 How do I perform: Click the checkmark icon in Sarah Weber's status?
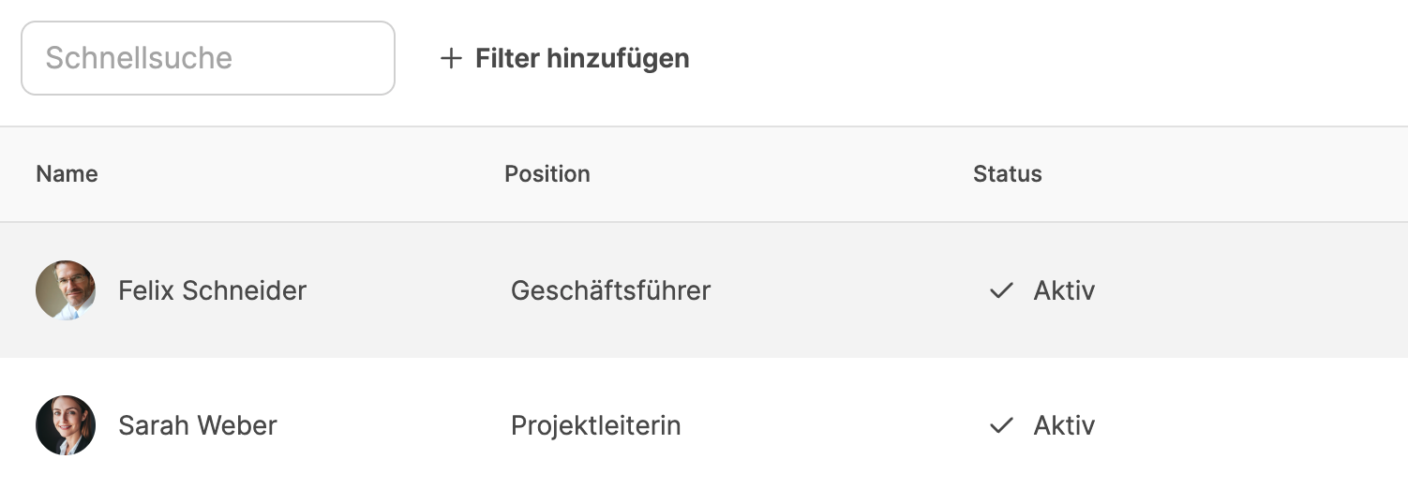pos(1001,425)
